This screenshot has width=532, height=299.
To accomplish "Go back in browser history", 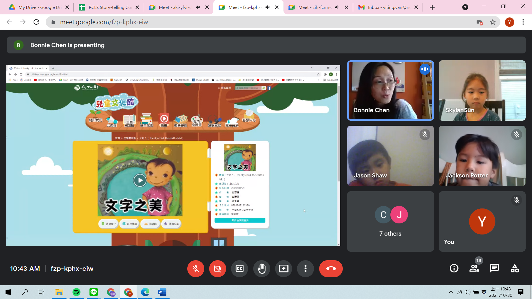I will pyautogui.click(x=9, y=22).
